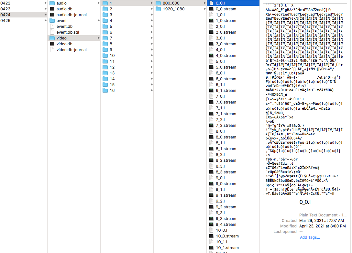Viewport: 352px width, 253px height.
Task: Select the 8_2.l file
Action: click(x=233, y=154)
